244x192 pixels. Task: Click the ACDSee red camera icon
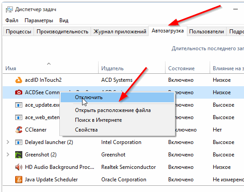click(19, 92)
